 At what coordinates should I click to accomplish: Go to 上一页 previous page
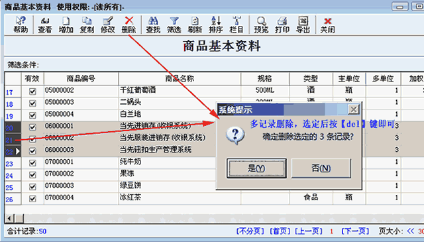click(x=309, y=231)
